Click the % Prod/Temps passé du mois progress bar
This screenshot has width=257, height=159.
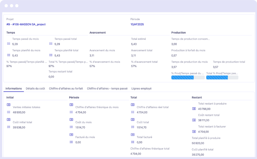click(187, 78)
